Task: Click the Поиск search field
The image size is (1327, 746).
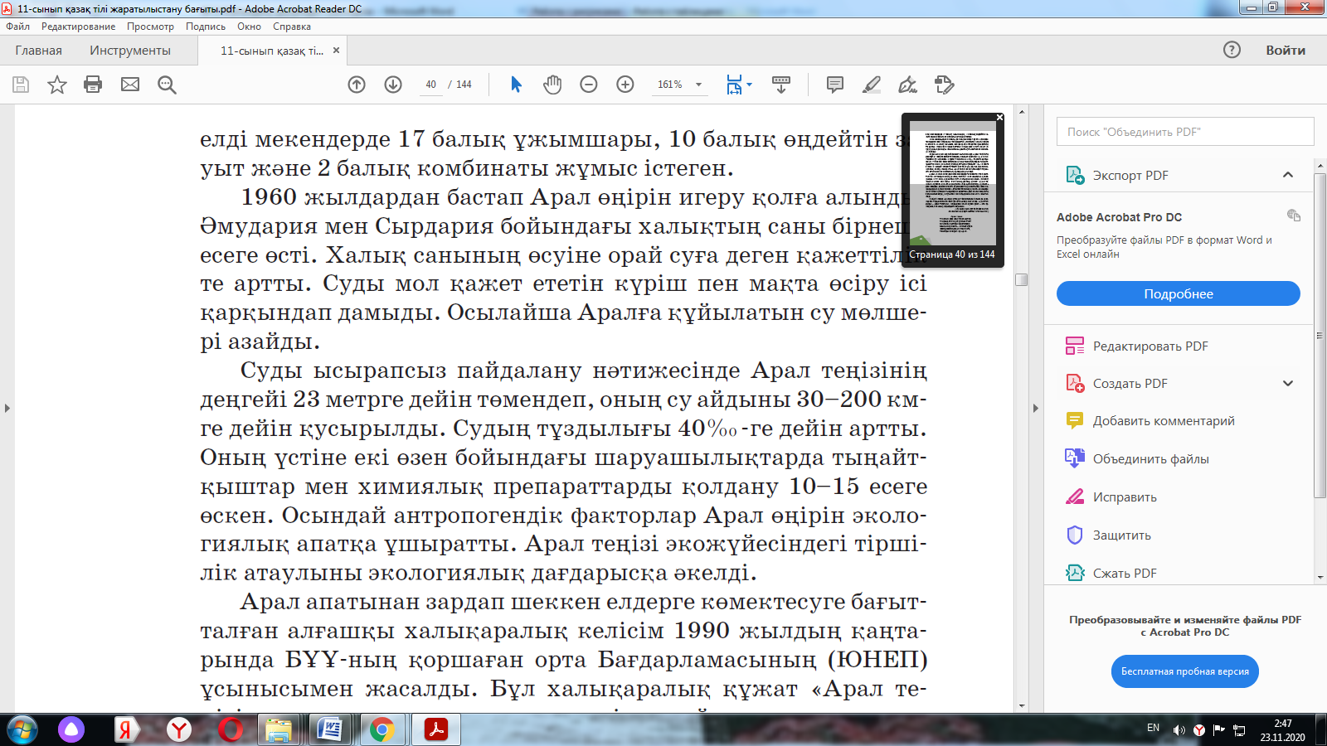Action: coord(1185,132)
